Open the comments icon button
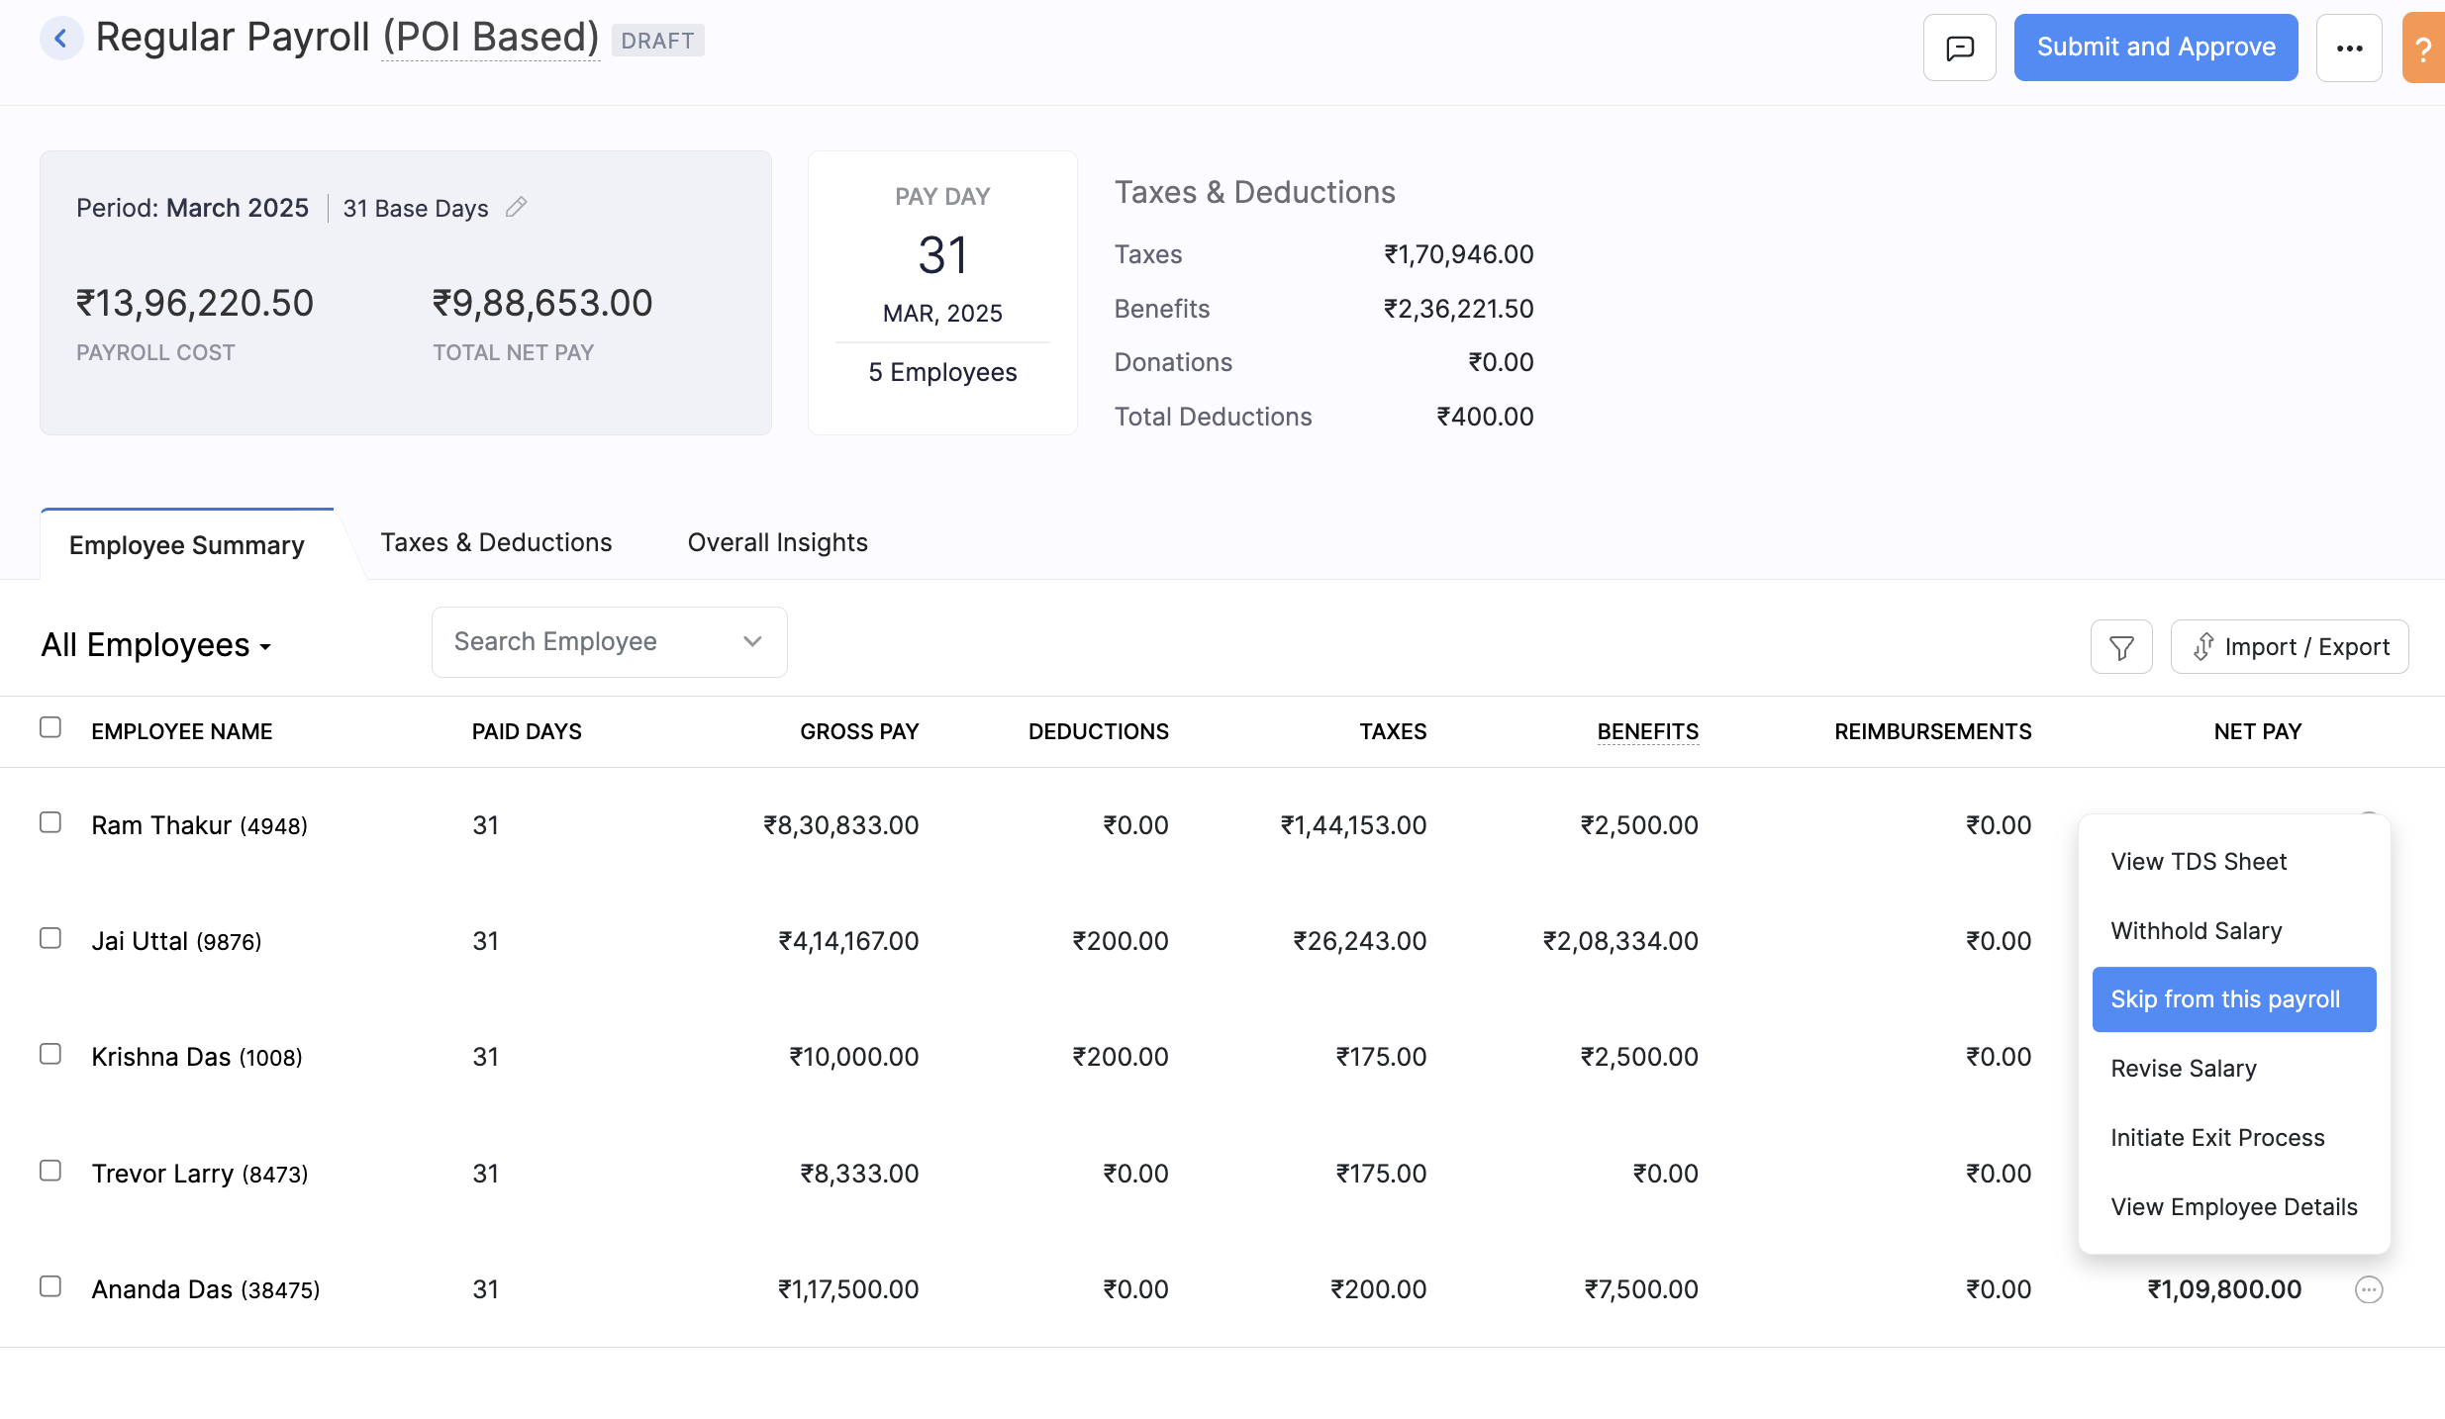This screenshot has height=1419, width=2445. [1959, 47]
